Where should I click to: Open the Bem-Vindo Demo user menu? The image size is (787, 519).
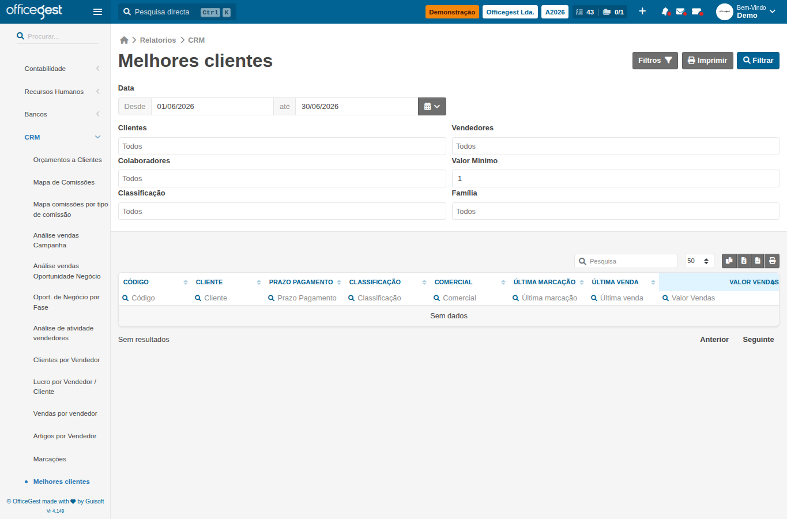(756, 12)
